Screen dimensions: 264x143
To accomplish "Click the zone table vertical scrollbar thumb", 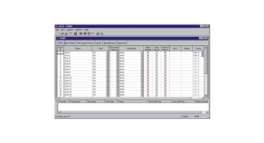I will [x=206, y=61].
